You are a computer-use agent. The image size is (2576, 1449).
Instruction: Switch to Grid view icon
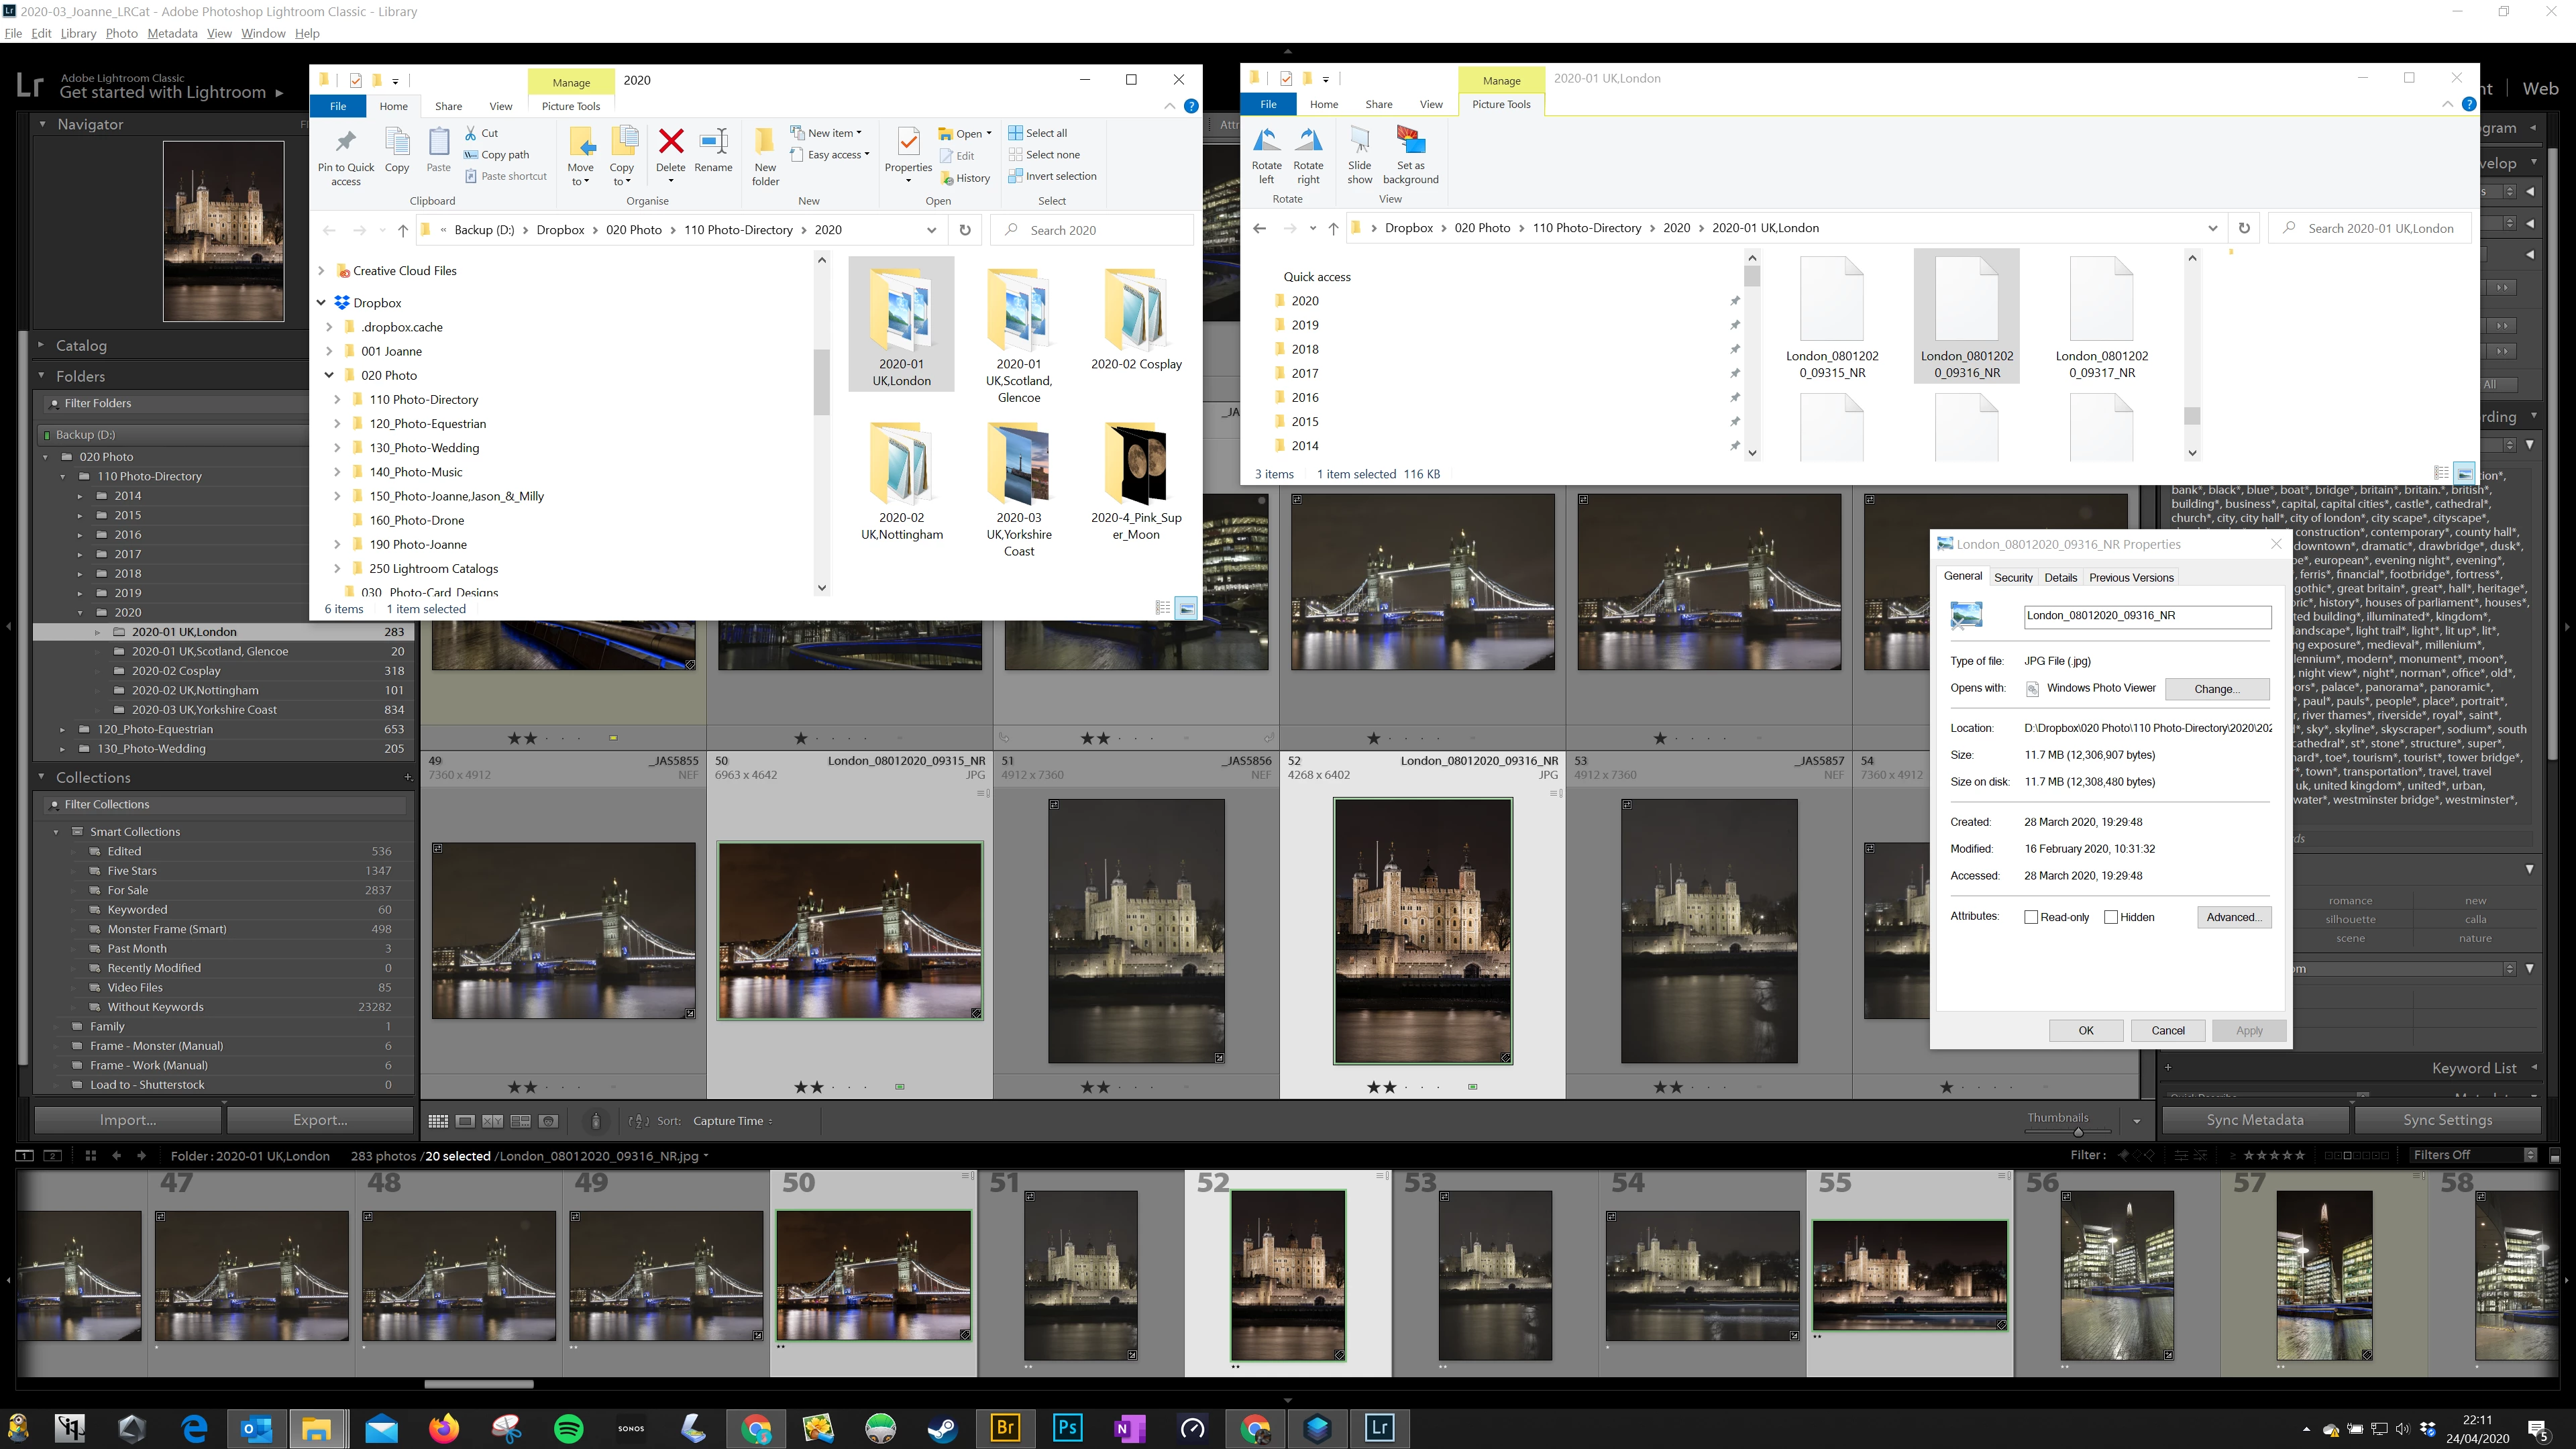[438, 1121]
